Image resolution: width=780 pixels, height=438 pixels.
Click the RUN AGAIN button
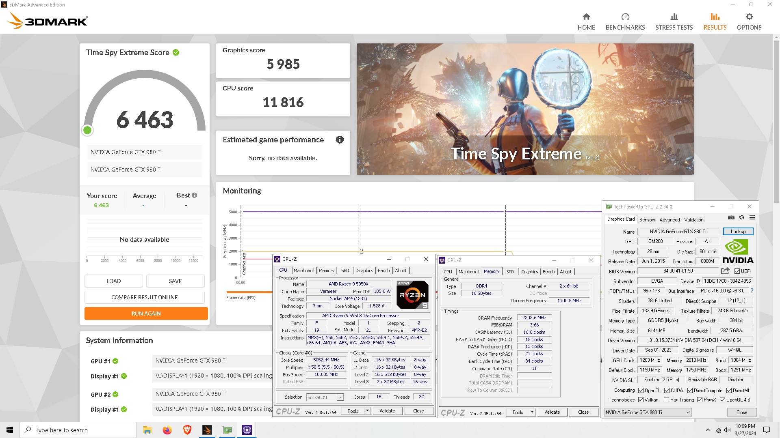146,313
